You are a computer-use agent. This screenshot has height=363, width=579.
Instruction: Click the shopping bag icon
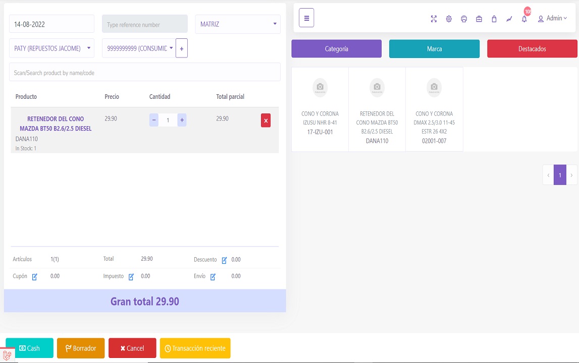pos(494,19)
